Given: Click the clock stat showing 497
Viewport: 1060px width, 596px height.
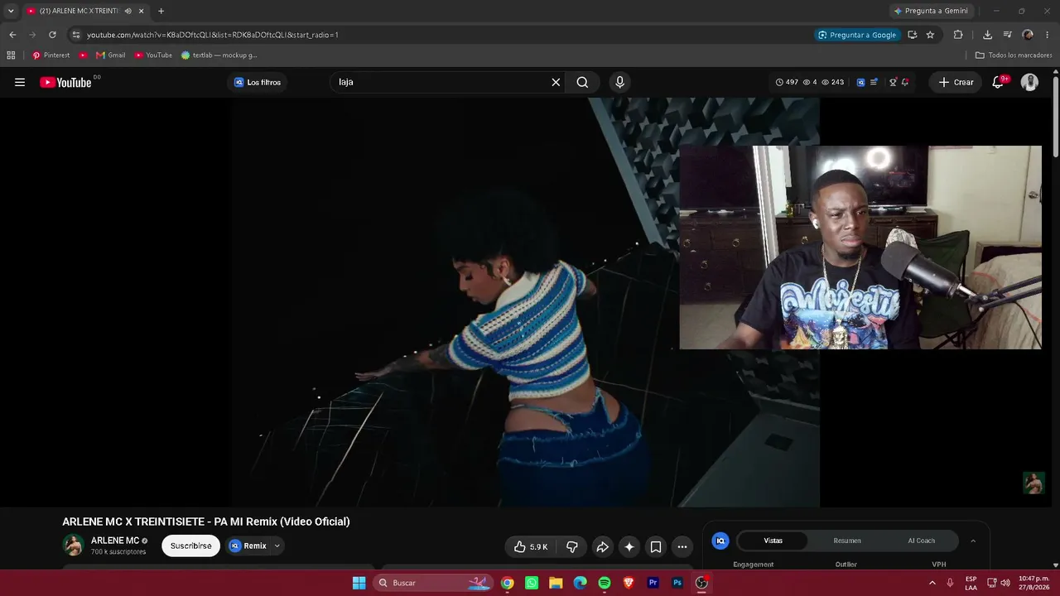Looking at the screenshot, I should point(787,82).
